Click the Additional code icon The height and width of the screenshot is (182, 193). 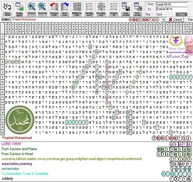pos(77,7)
